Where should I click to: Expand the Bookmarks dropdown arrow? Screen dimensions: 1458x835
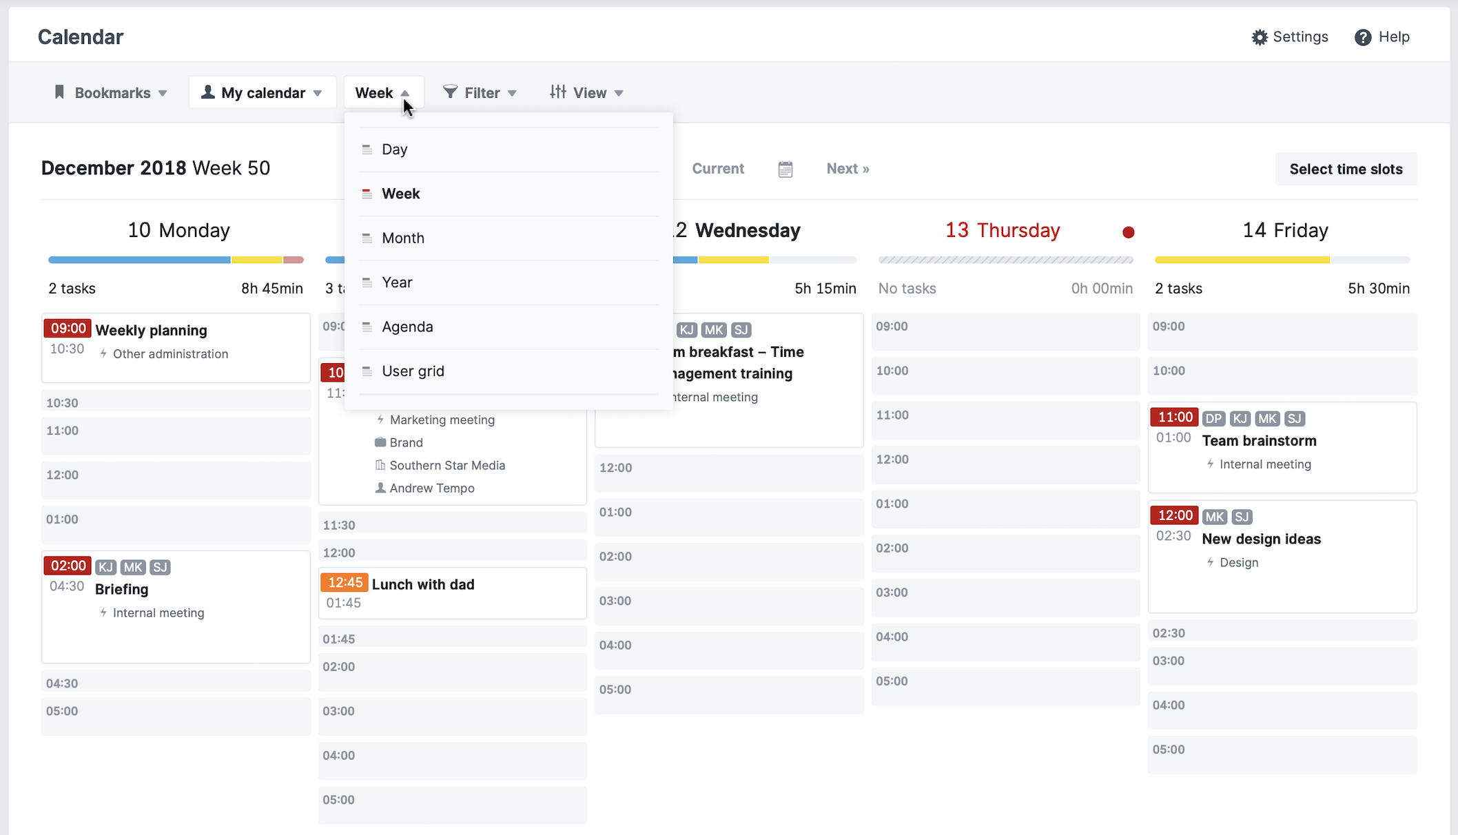[x=163, y=93]
